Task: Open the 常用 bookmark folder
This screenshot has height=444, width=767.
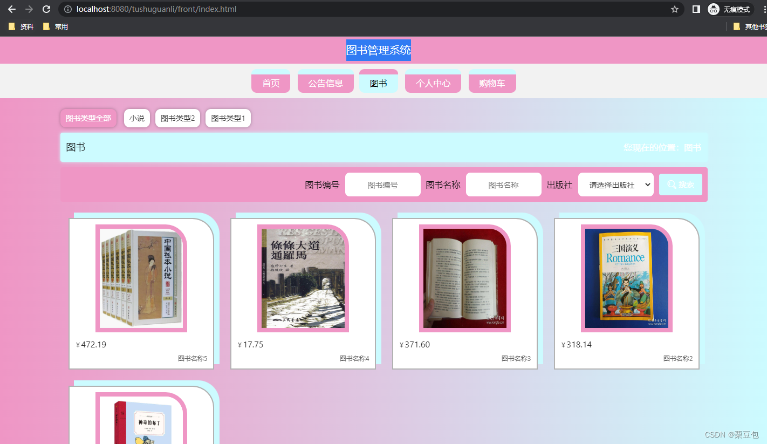Action: pyautogui.click(x=56, y=26)
